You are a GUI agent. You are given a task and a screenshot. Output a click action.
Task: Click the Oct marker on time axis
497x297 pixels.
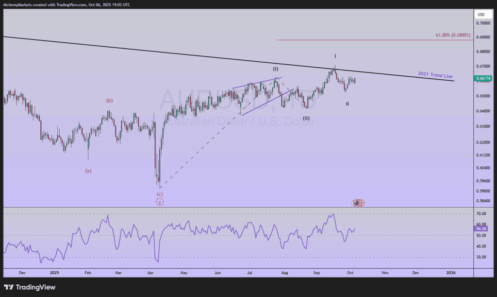pyautogui.click(x=350, y=273)
